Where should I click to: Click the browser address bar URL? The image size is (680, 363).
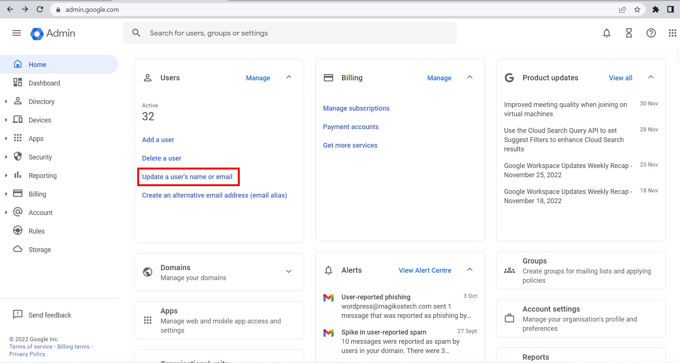coord(92,10)
